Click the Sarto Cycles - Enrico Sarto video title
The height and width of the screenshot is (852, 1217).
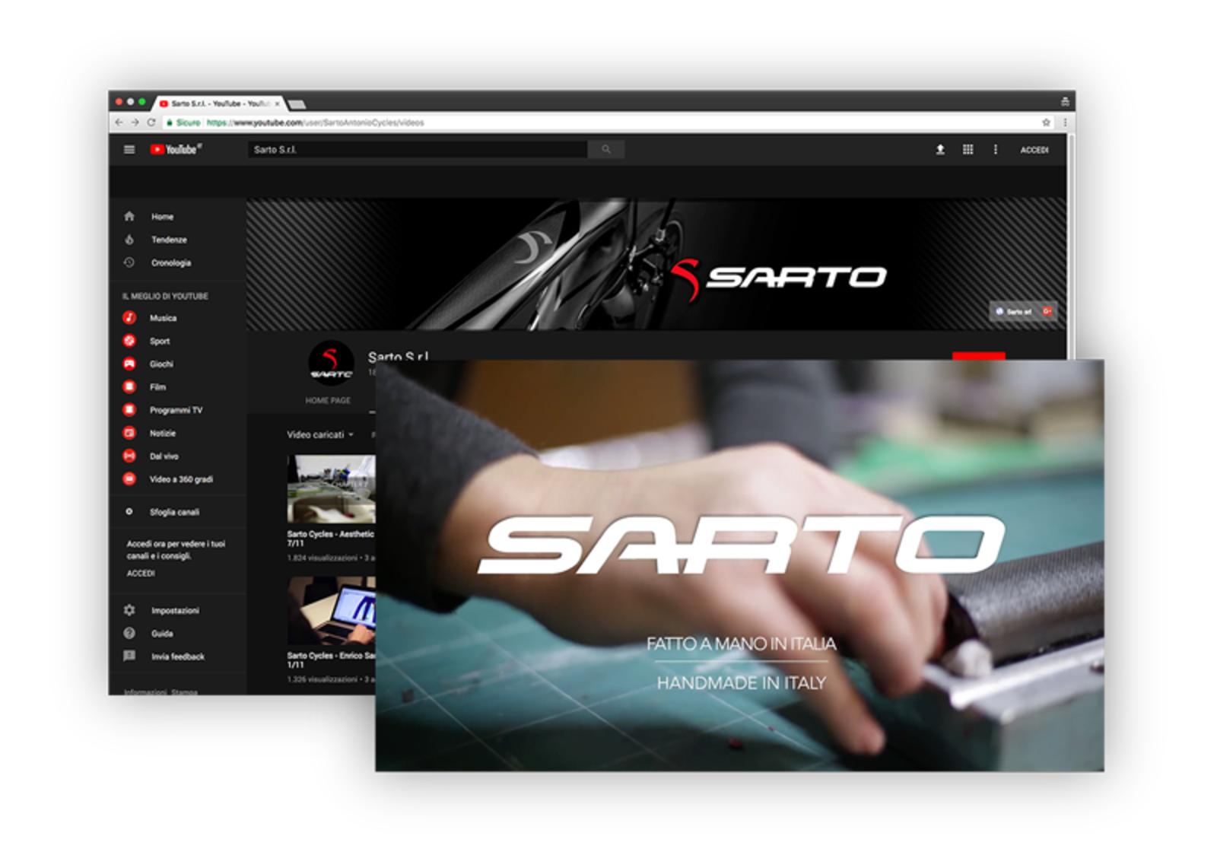[330, 660]
